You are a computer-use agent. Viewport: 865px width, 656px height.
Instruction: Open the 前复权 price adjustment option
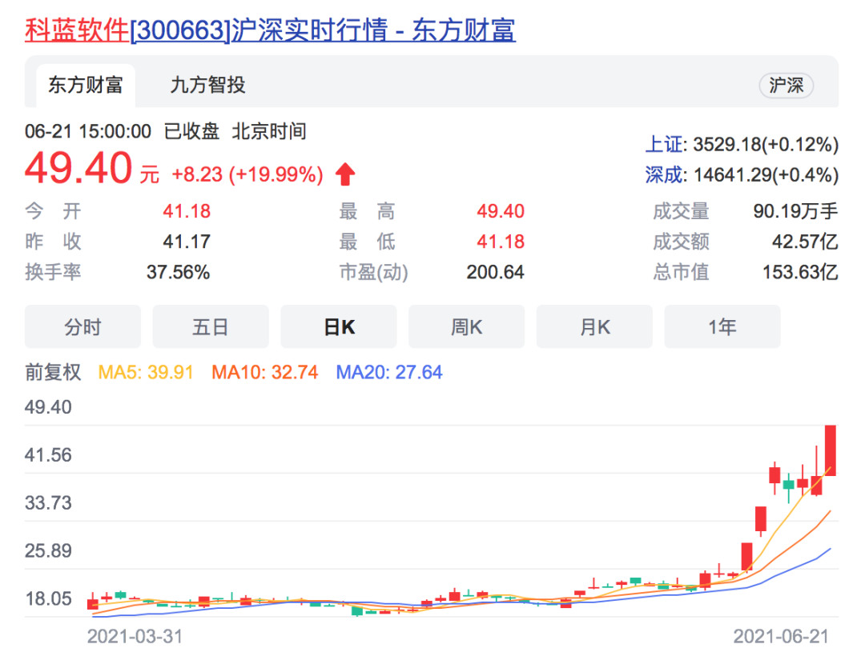click(x=52, y=372)
